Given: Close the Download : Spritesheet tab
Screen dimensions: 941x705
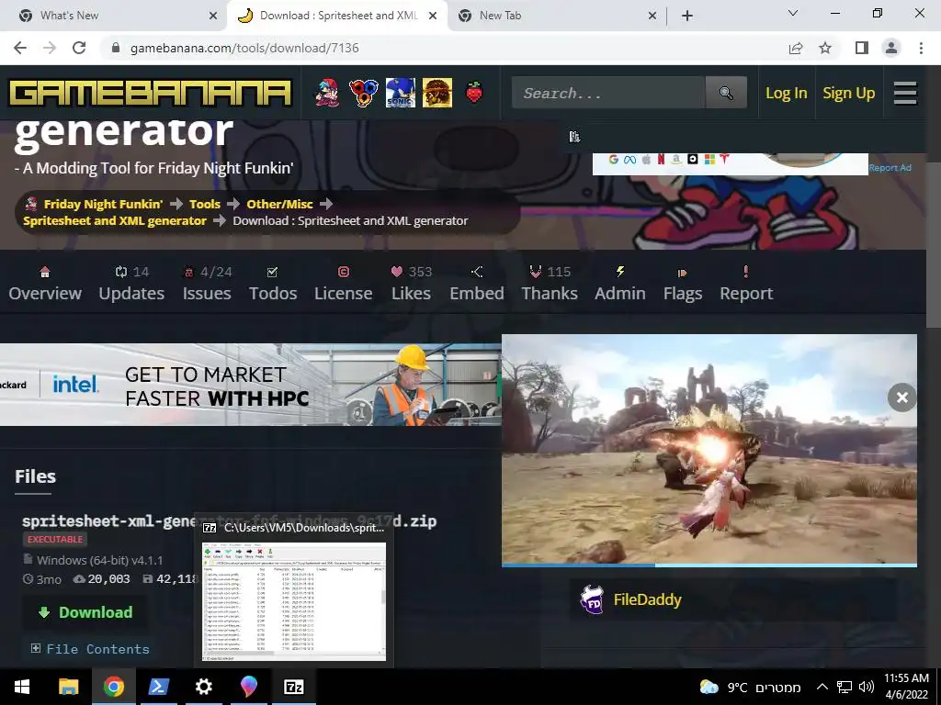Looking at the screenshot, I should 433,16.
